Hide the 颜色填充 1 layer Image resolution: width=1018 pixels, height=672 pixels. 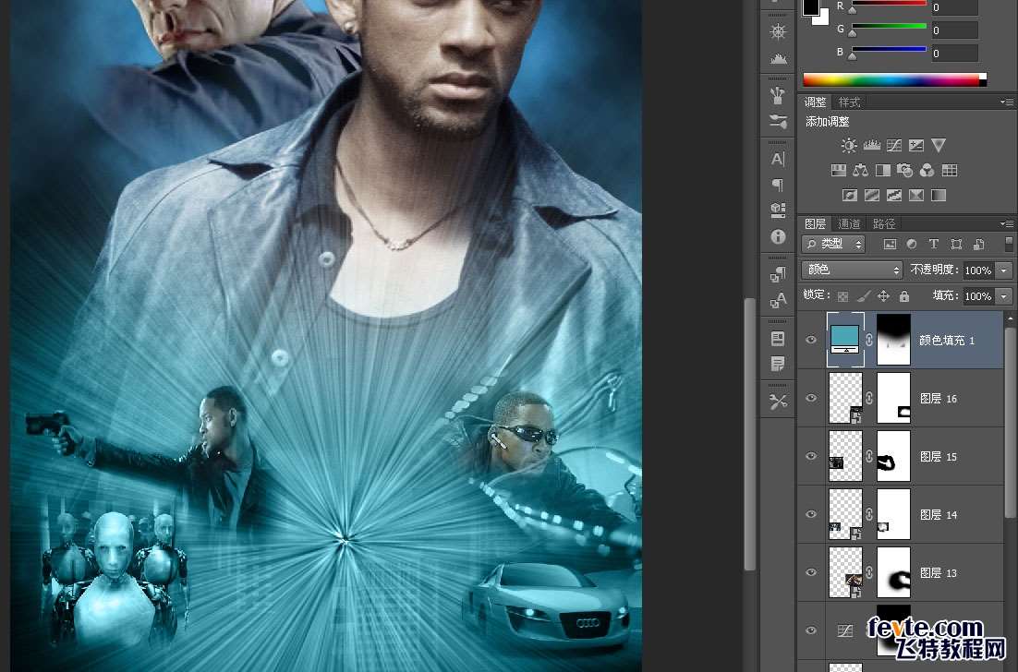coord(811,340)
